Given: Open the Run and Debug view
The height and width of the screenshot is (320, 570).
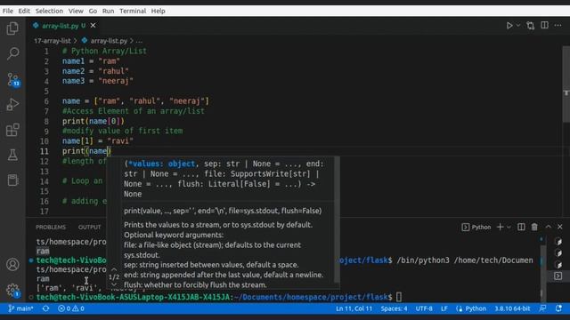Looking at the screenshot, I should [12, 105].
